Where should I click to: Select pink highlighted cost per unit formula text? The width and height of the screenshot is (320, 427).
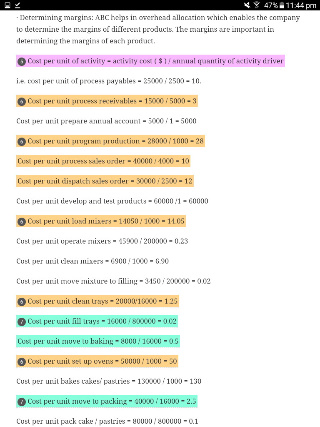pyautogui.click(x=155, y=61)
